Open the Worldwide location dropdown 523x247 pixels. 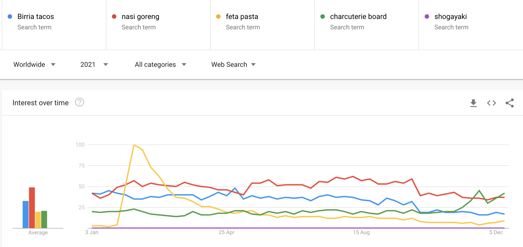point(34,64)
